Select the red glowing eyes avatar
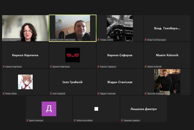The height and width of the screenshot is (130, 194). [x=73, y=55]
